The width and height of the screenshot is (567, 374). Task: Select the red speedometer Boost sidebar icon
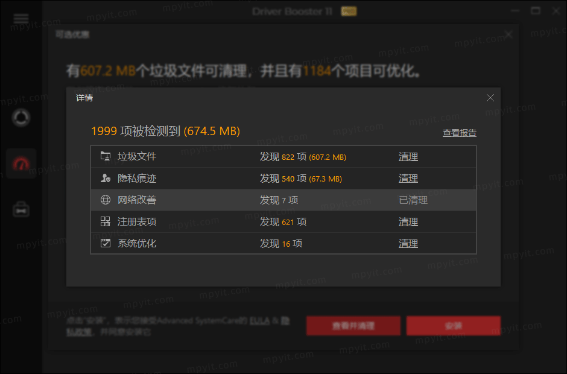pyautogui.click(x=21, y=164)
